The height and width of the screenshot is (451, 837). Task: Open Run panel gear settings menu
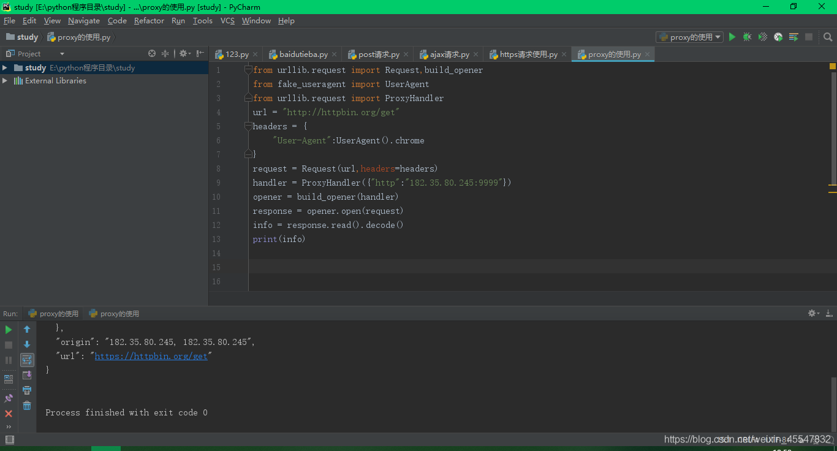pyautogui.click(x=814, y=313)
